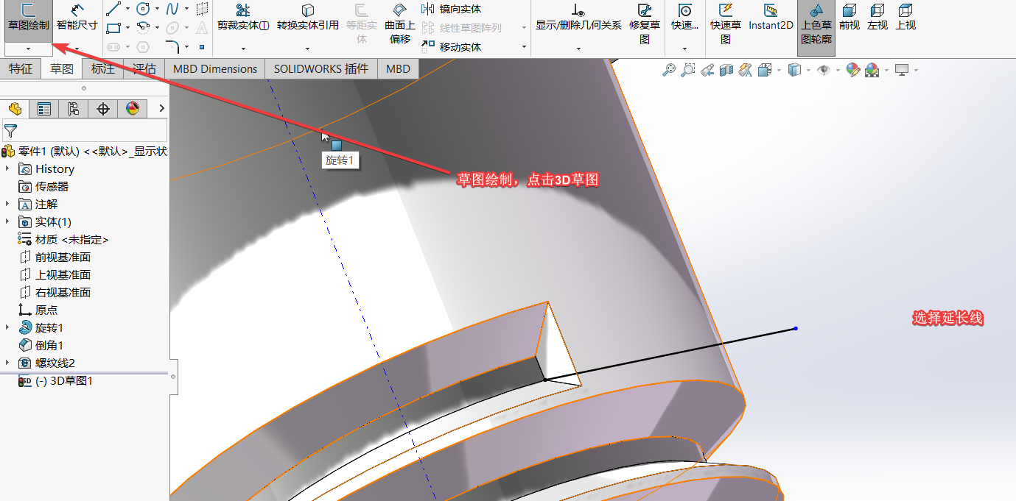Select the Sketch Fillet tool

(172, 47)
